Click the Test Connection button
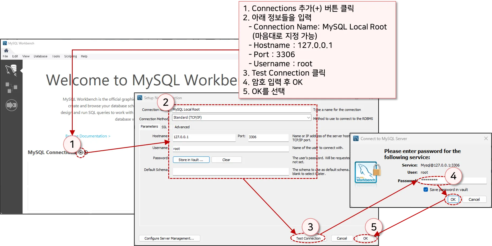 [308, 238]
